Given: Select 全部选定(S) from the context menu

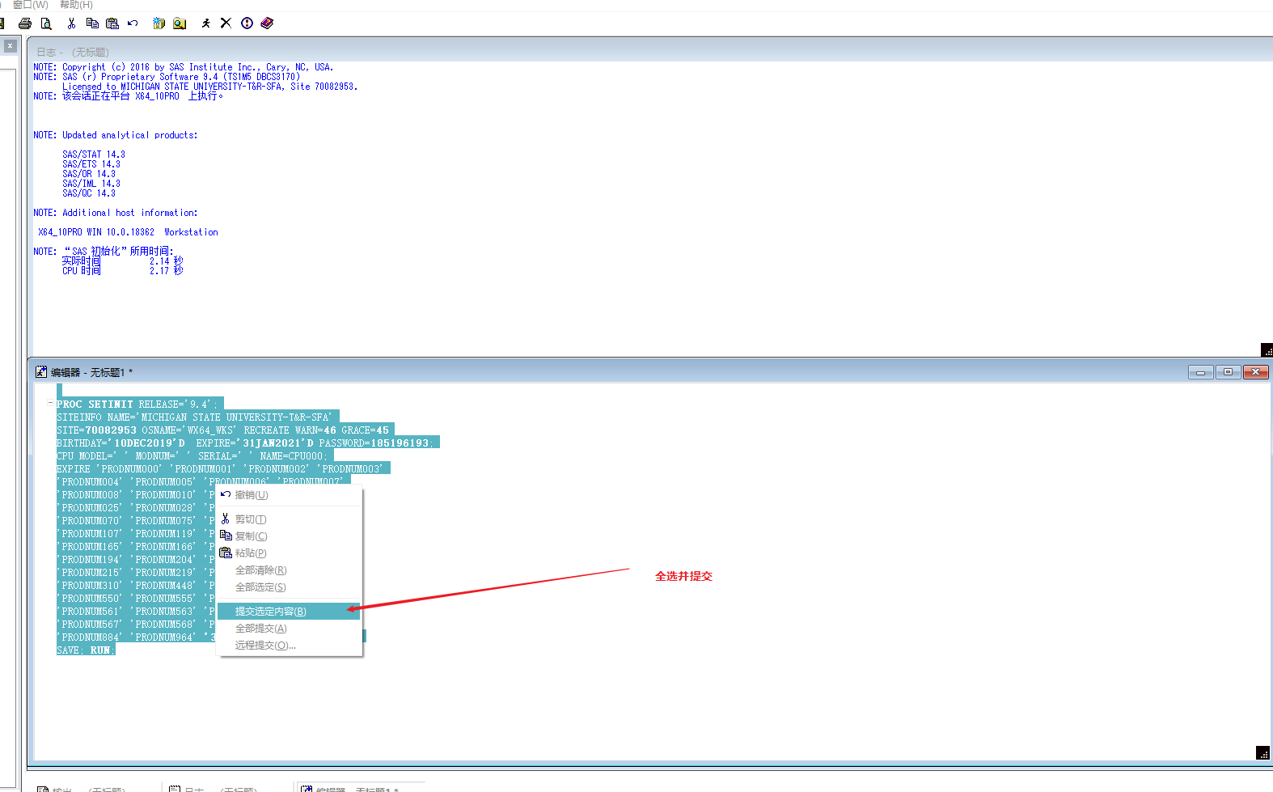Looking at the screenshot, I should point(289,587).
